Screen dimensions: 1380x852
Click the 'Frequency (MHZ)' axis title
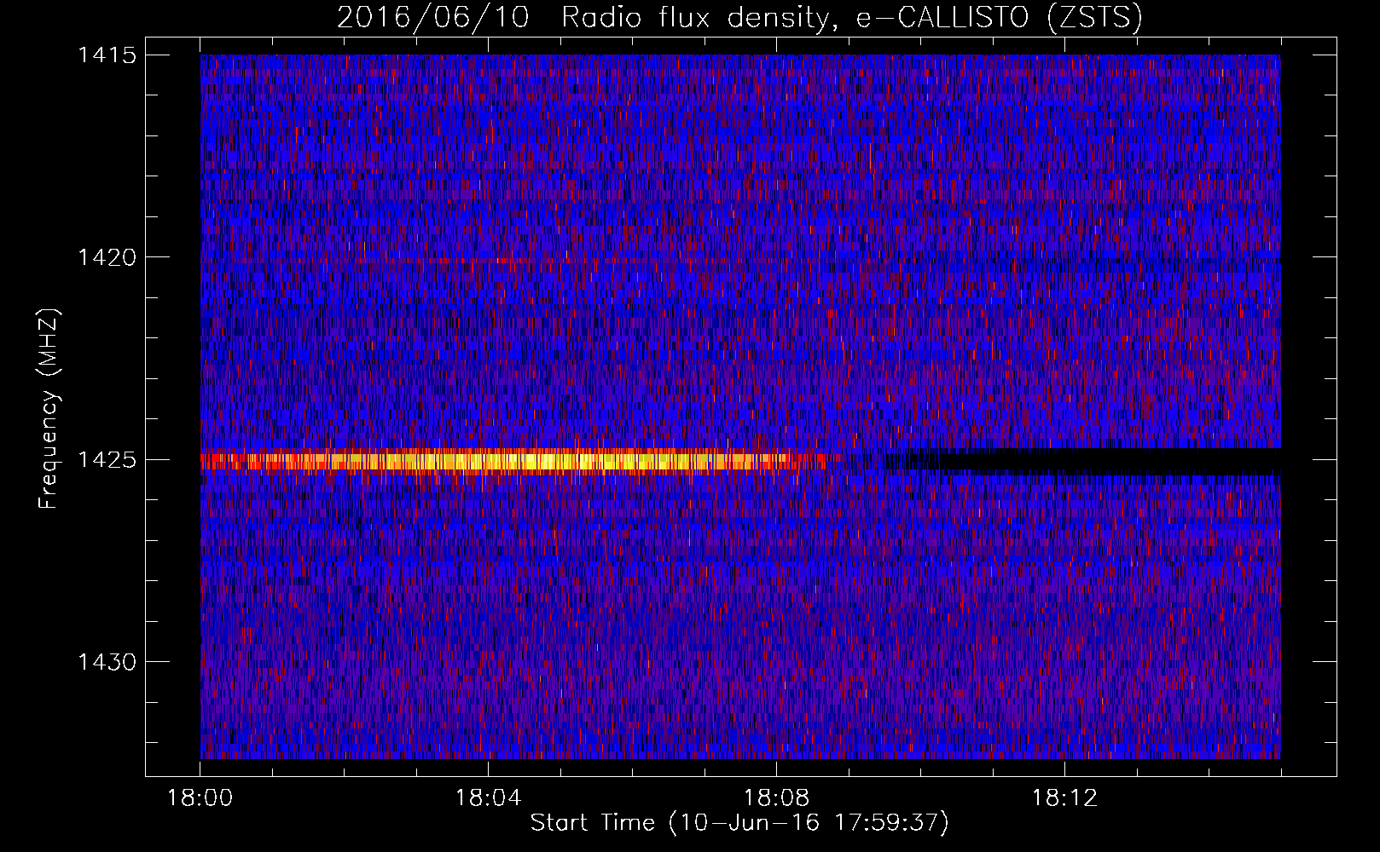pyautogui.click(x=49, y=408)
